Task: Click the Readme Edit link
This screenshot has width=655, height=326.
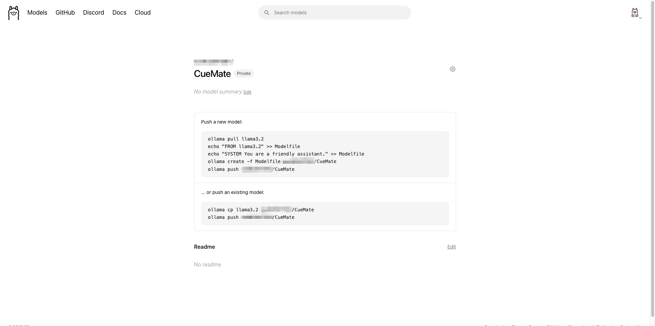Action: tap(451, 247)
